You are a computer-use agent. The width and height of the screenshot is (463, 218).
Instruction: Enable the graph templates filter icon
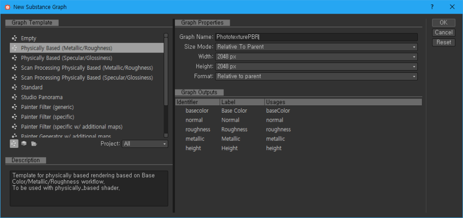click(x=14, y=143)
